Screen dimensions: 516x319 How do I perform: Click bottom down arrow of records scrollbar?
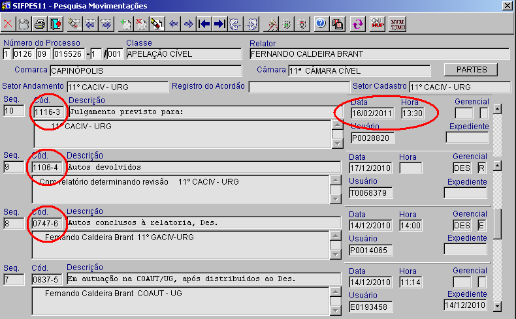(x=497, y=307)
